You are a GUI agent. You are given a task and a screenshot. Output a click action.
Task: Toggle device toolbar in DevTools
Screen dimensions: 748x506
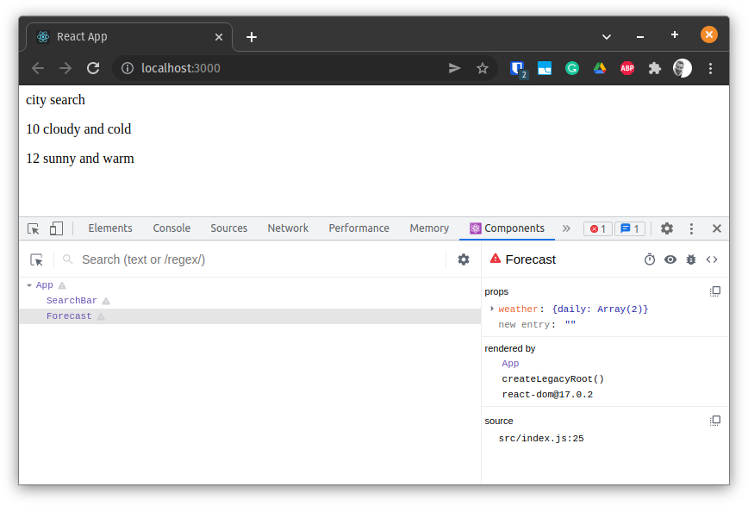(56, 228)
